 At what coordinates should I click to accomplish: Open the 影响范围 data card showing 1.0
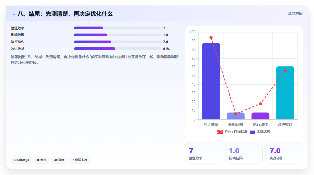(x=244, y=153)
